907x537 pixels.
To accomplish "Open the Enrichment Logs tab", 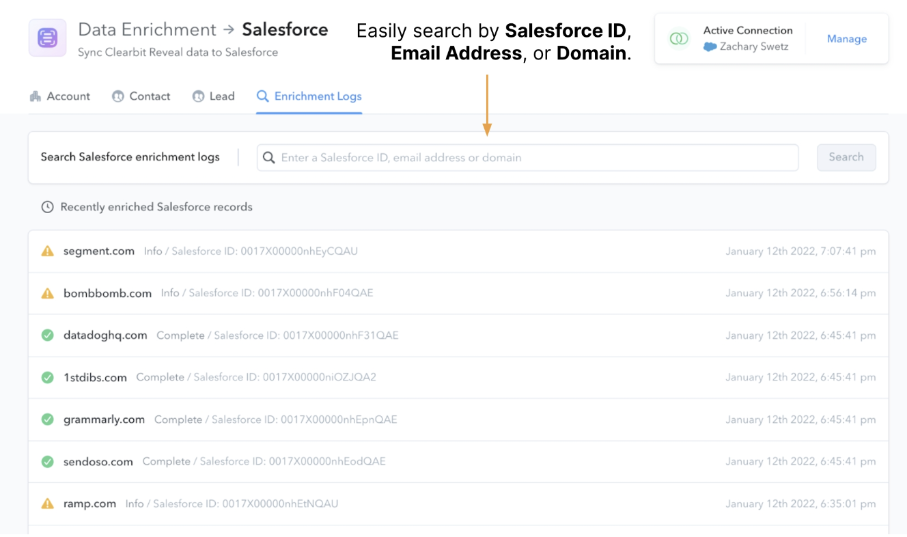I will point(309,96).
